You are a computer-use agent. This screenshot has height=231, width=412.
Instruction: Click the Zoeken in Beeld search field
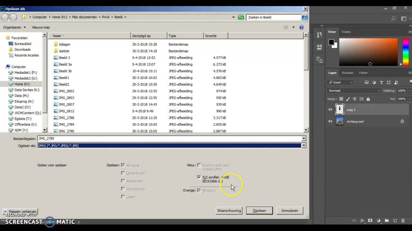coord(274,17)
